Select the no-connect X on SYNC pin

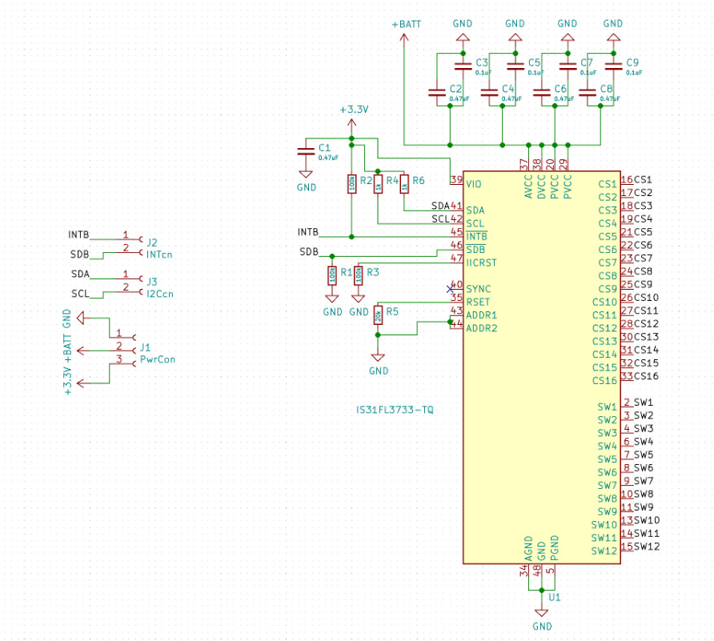click(450, 288)
